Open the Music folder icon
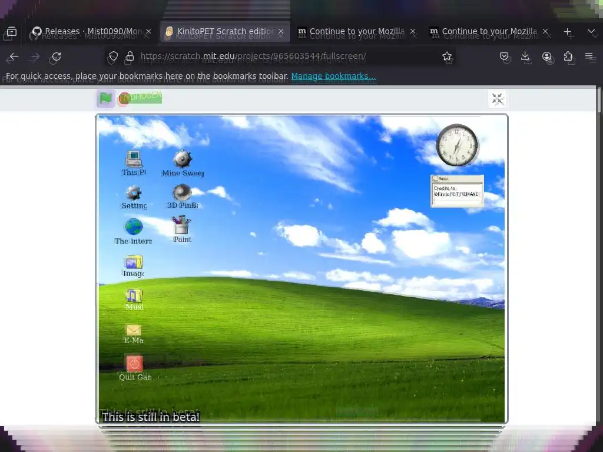The height and width of the screenshot is (452, 603). 134,300
